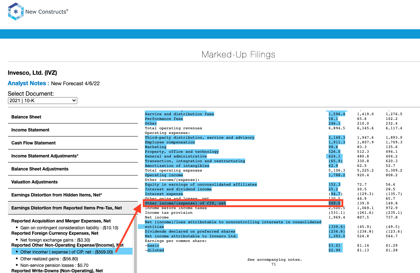Click the New Constructs logo

click(38, 12)
